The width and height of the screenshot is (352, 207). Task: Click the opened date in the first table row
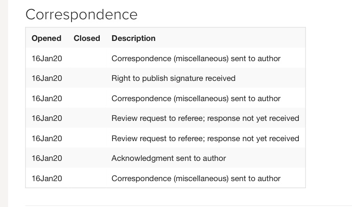click(x=47, y=59)
